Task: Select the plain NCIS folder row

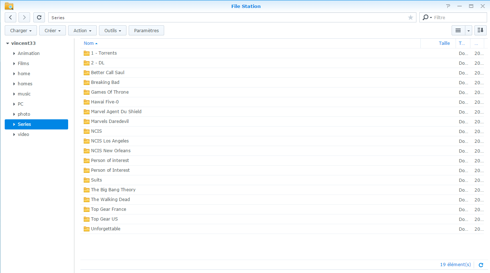Action: [282, 131]
